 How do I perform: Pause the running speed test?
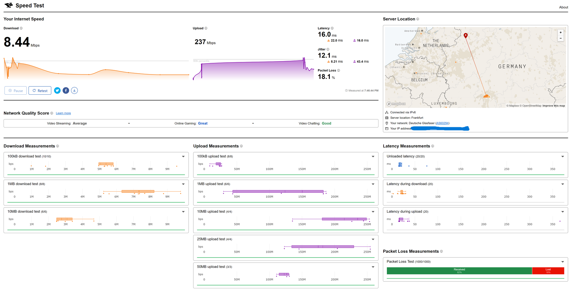click(x=16, y=90)
